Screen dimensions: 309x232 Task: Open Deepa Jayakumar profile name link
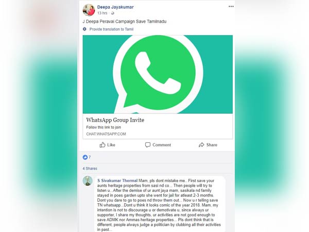click(115, 7)
